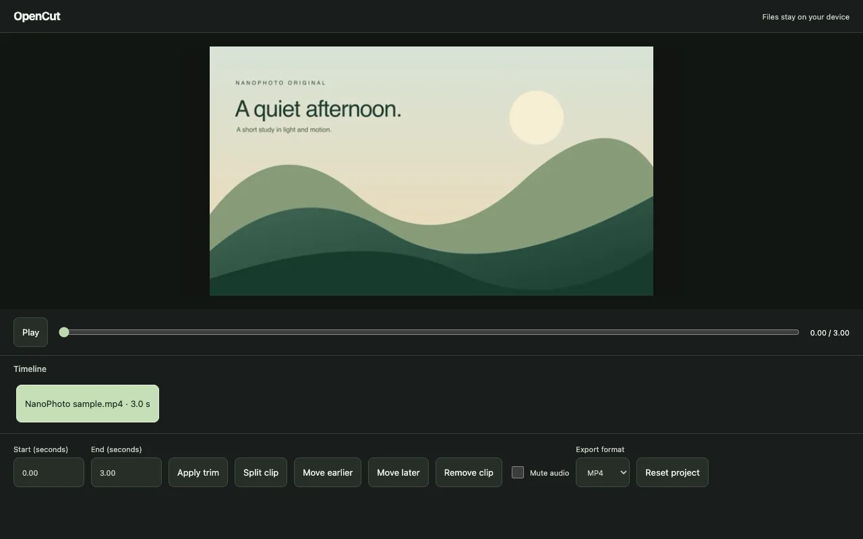Focus the Start (seconds) input field
The height and width of the screenshot is (539, 863).
pos(49,472)
